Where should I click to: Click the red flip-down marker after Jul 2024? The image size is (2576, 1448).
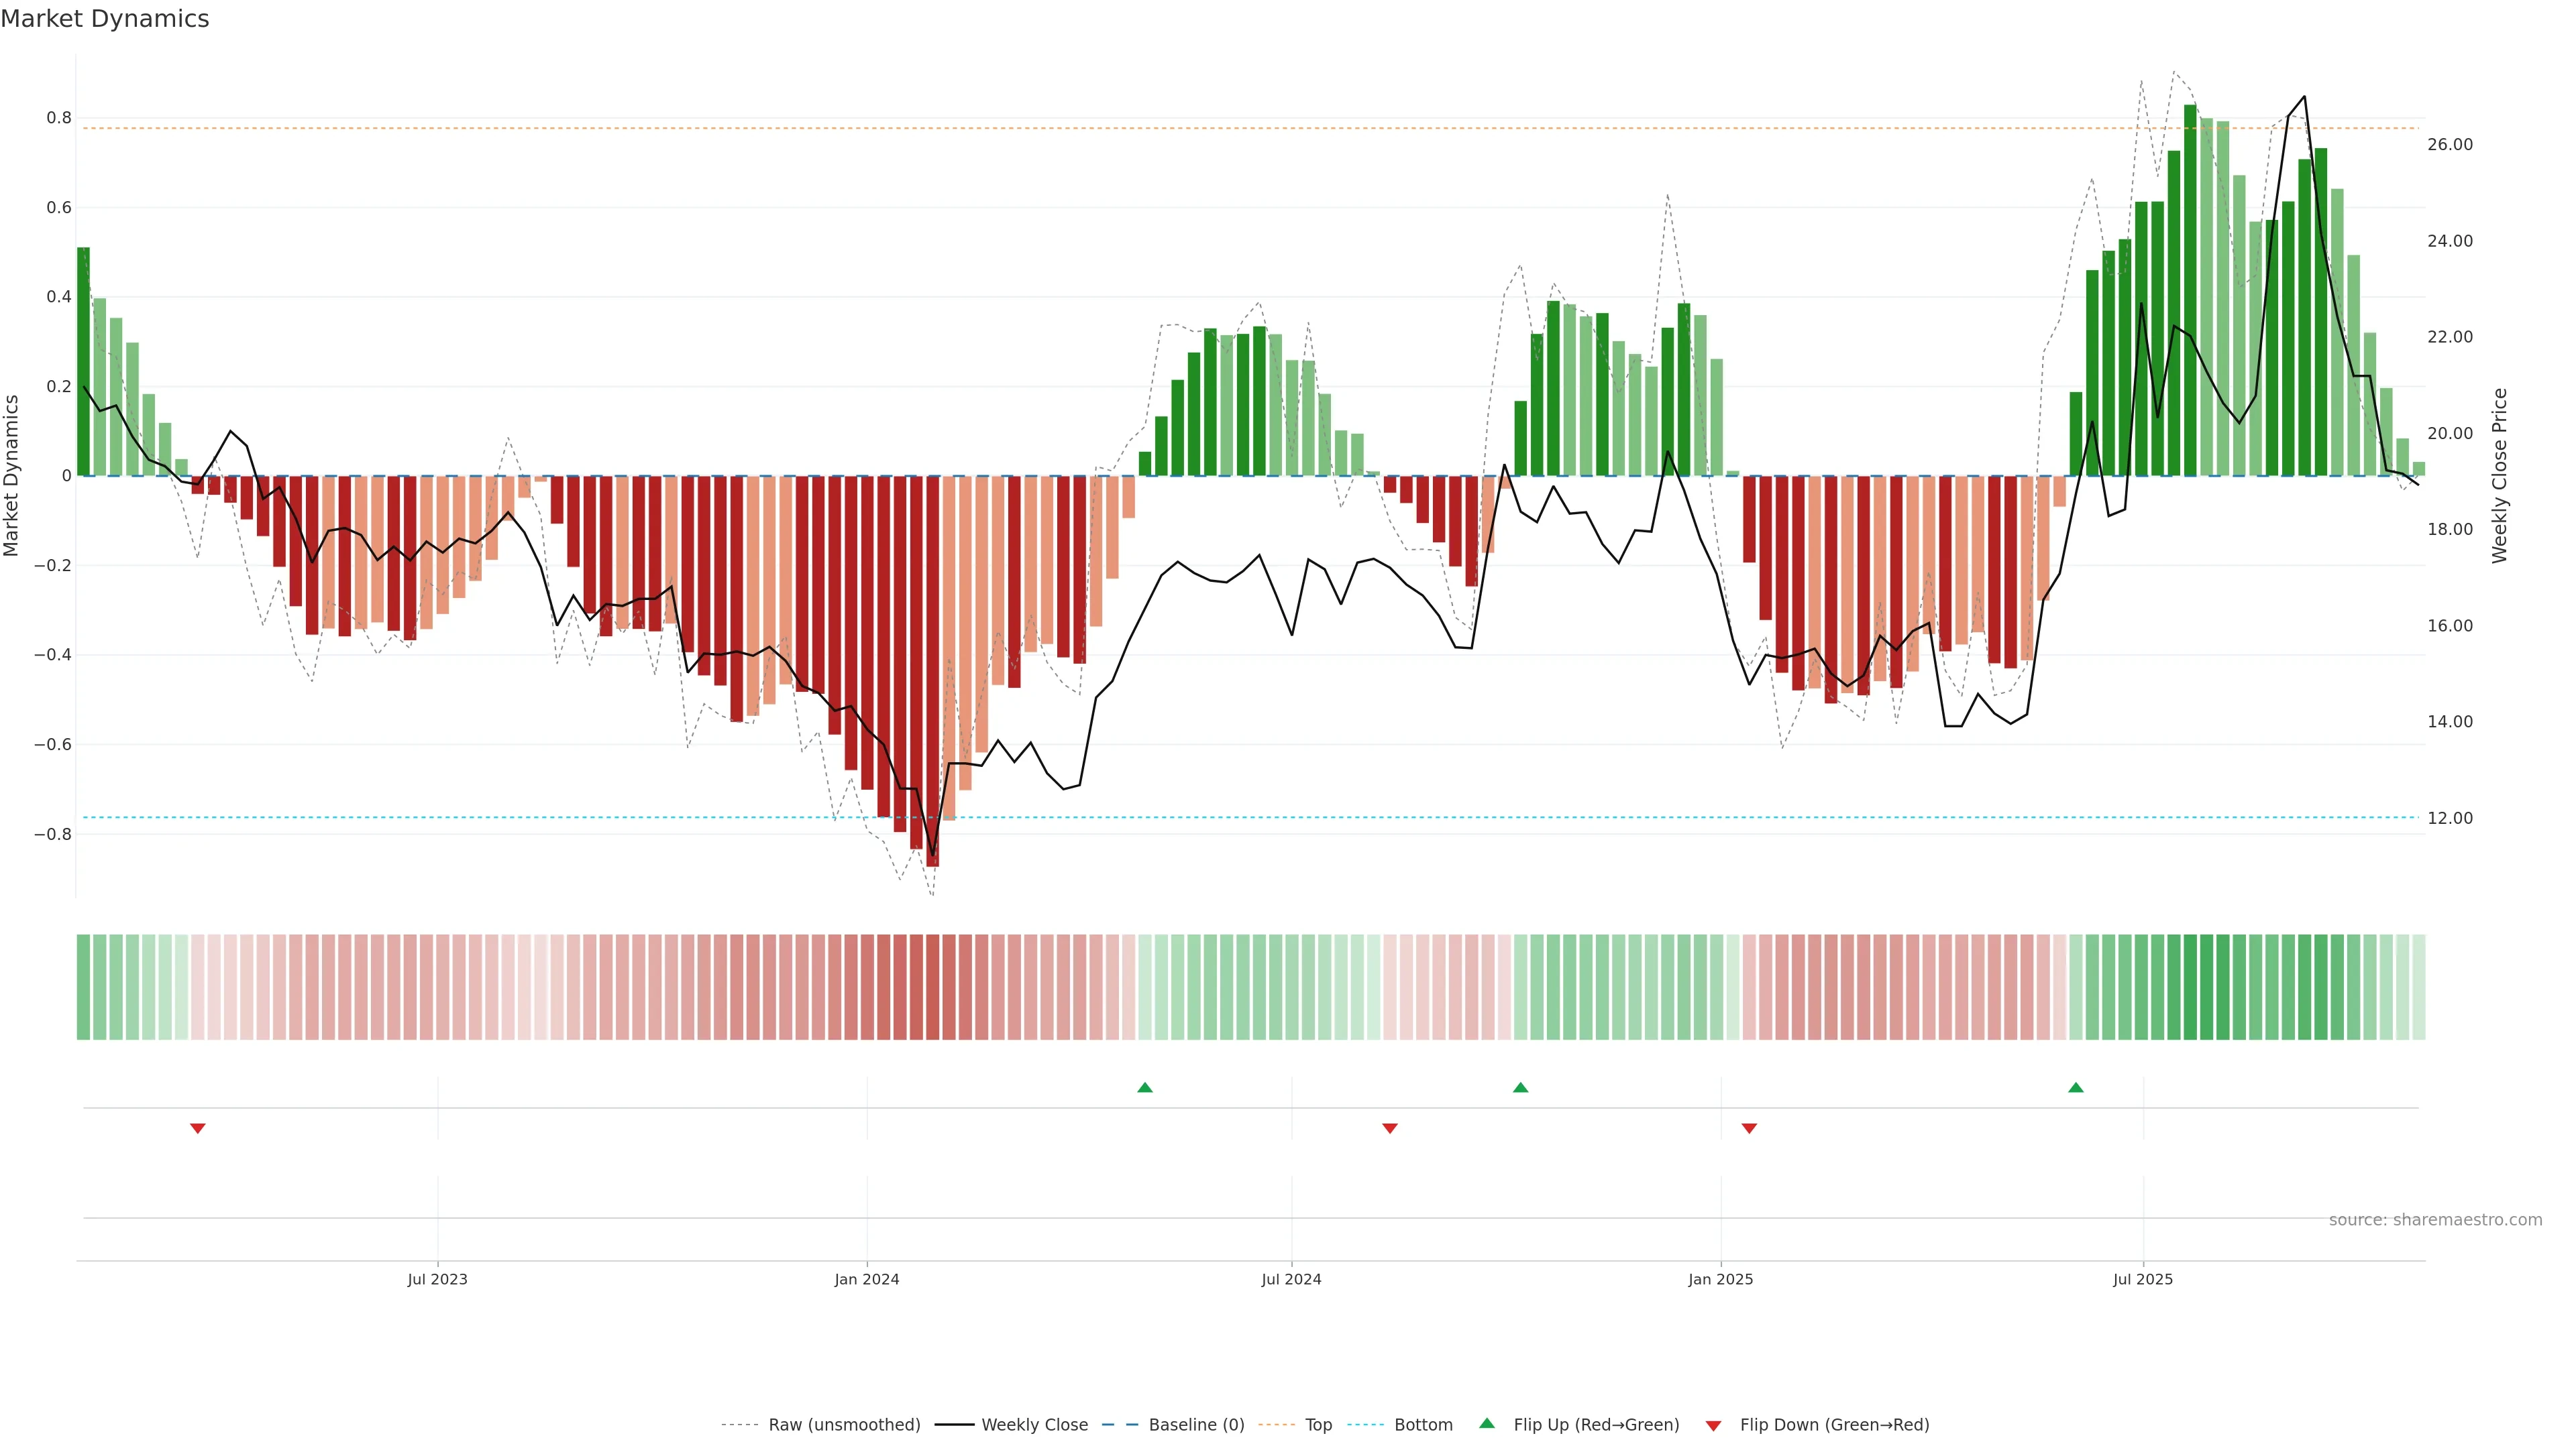pos(1389,1128)
